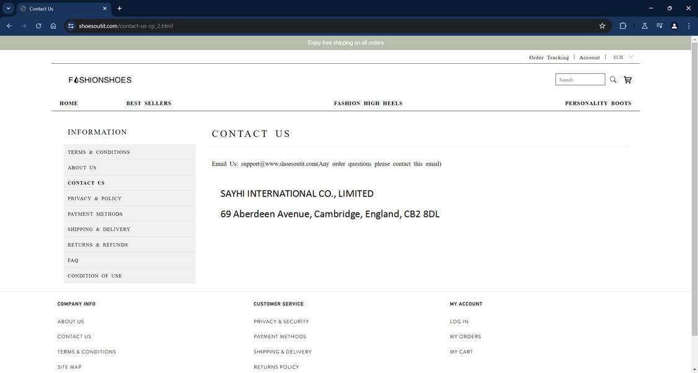Expand the EUR currency dropdown
Viewport: 698px width, 373px height.
point(623,57)
